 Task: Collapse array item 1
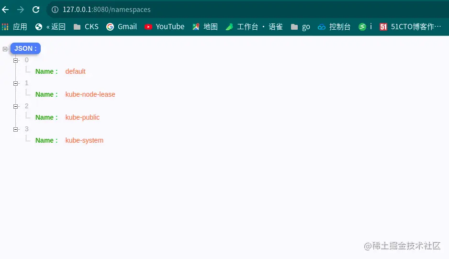point(16,83)
